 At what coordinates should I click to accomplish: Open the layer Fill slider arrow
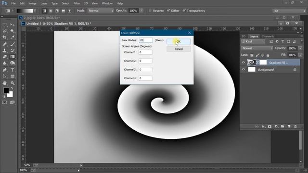tap(300, 55)
